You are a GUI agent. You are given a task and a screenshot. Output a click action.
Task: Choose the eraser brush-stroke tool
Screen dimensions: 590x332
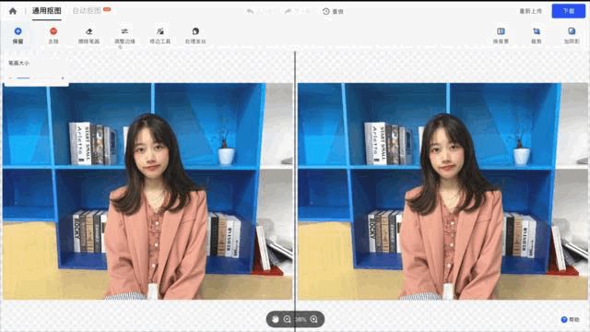coord(88,35)
